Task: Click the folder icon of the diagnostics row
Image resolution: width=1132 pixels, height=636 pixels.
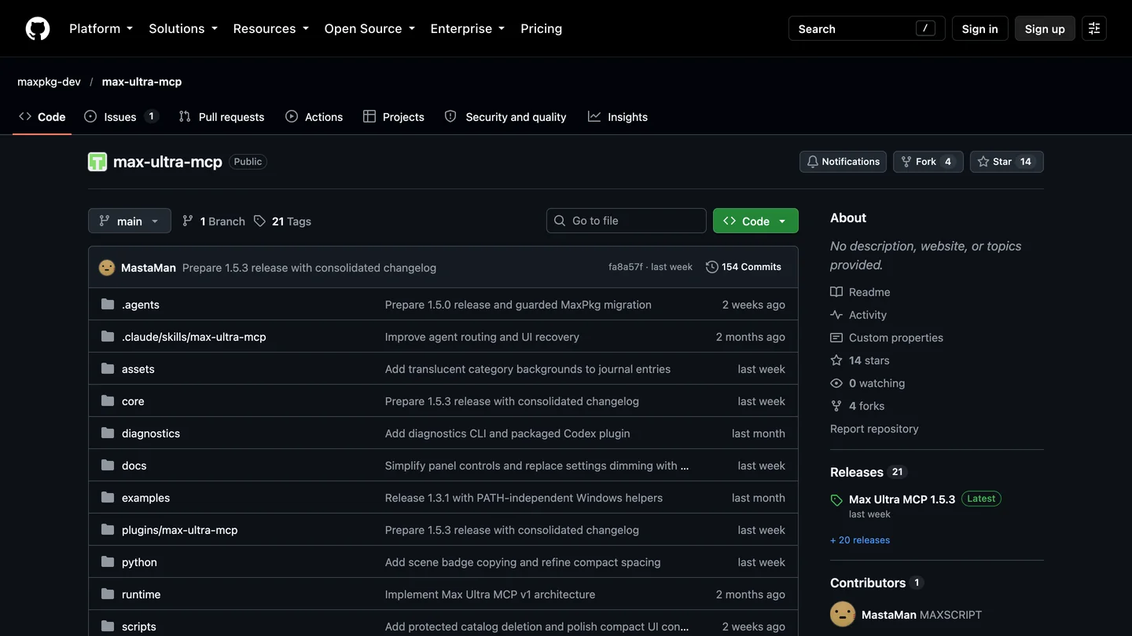Action: click(108, 433)
